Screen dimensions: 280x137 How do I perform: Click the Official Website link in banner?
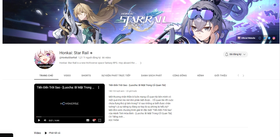(x=246, y=38)
